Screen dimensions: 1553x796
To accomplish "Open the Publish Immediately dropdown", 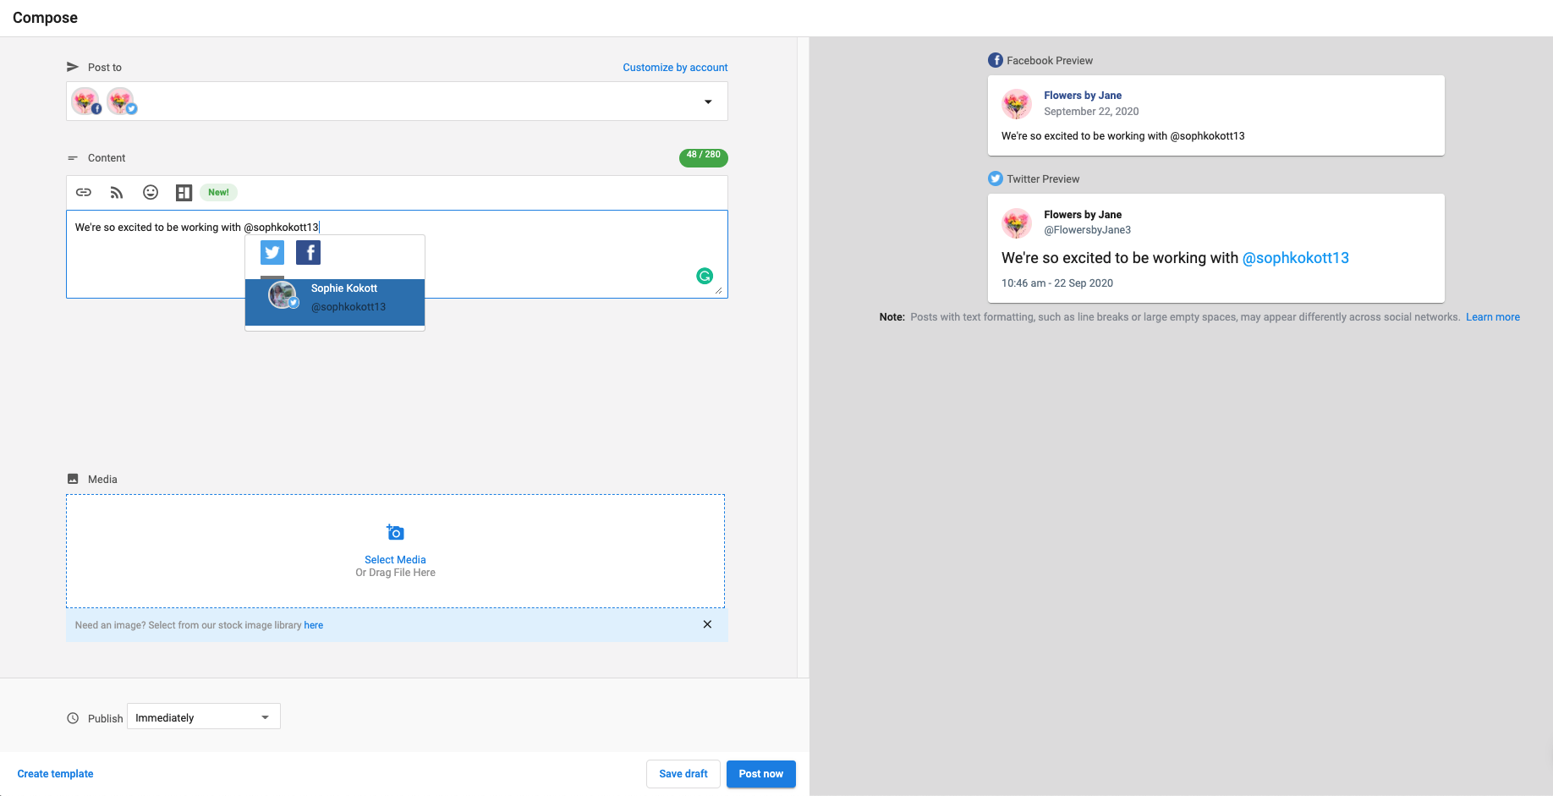I will pyautogui.click(x=204, y=716).
